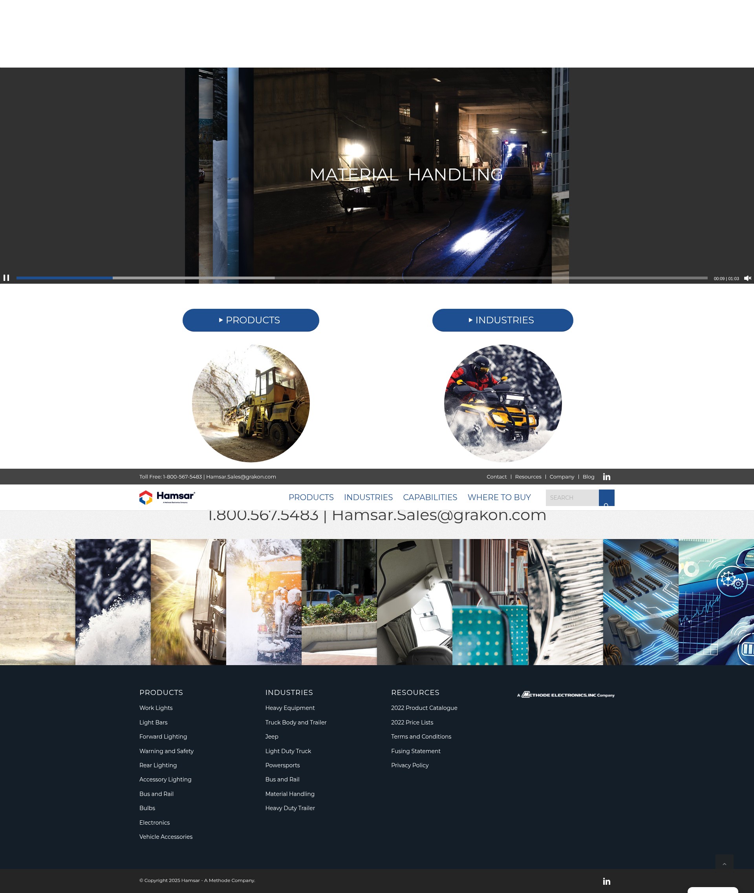Viewport: 754px width, 893px height.
Task: Unmute the video via the speaker icon
Action: point(748,278)
